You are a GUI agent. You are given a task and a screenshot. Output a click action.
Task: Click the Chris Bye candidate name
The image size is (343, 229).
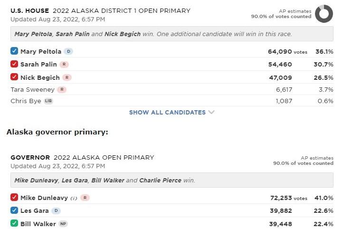pos(26,101)
